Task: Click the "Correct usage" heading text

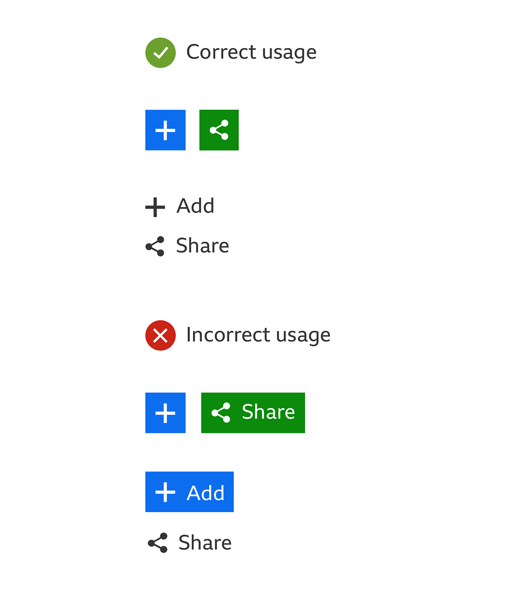Action: [x=251, y=52]
